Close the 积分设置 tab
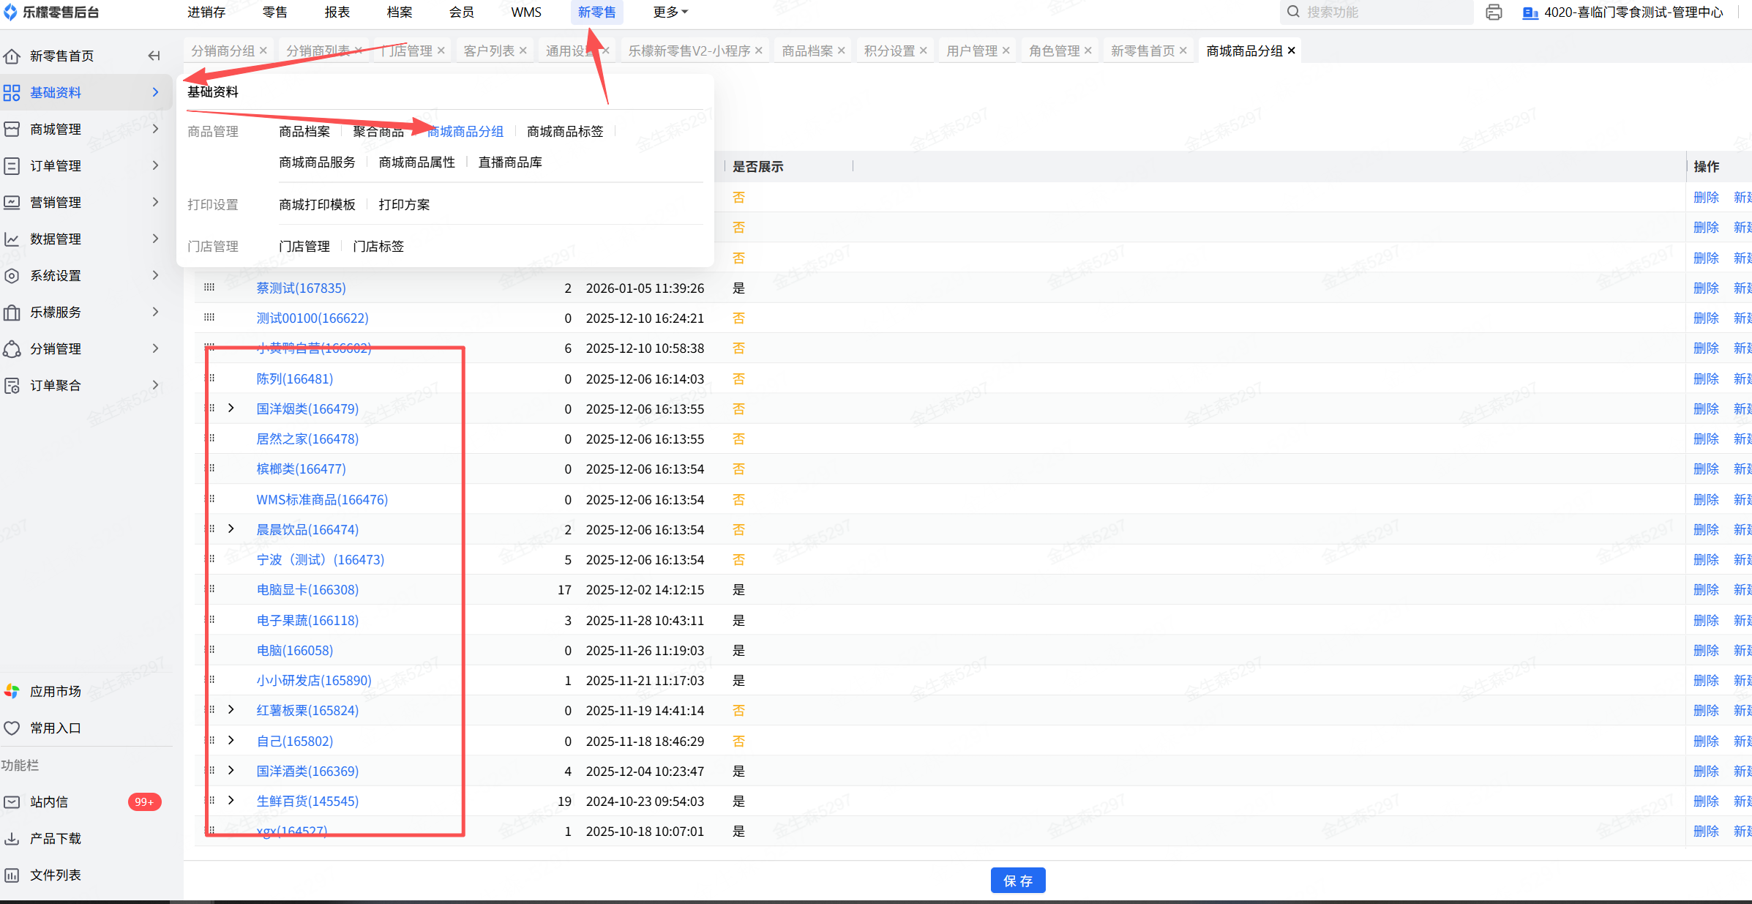Image resolution: width=1752 pixels, height=904 pixels. [924, 51]
